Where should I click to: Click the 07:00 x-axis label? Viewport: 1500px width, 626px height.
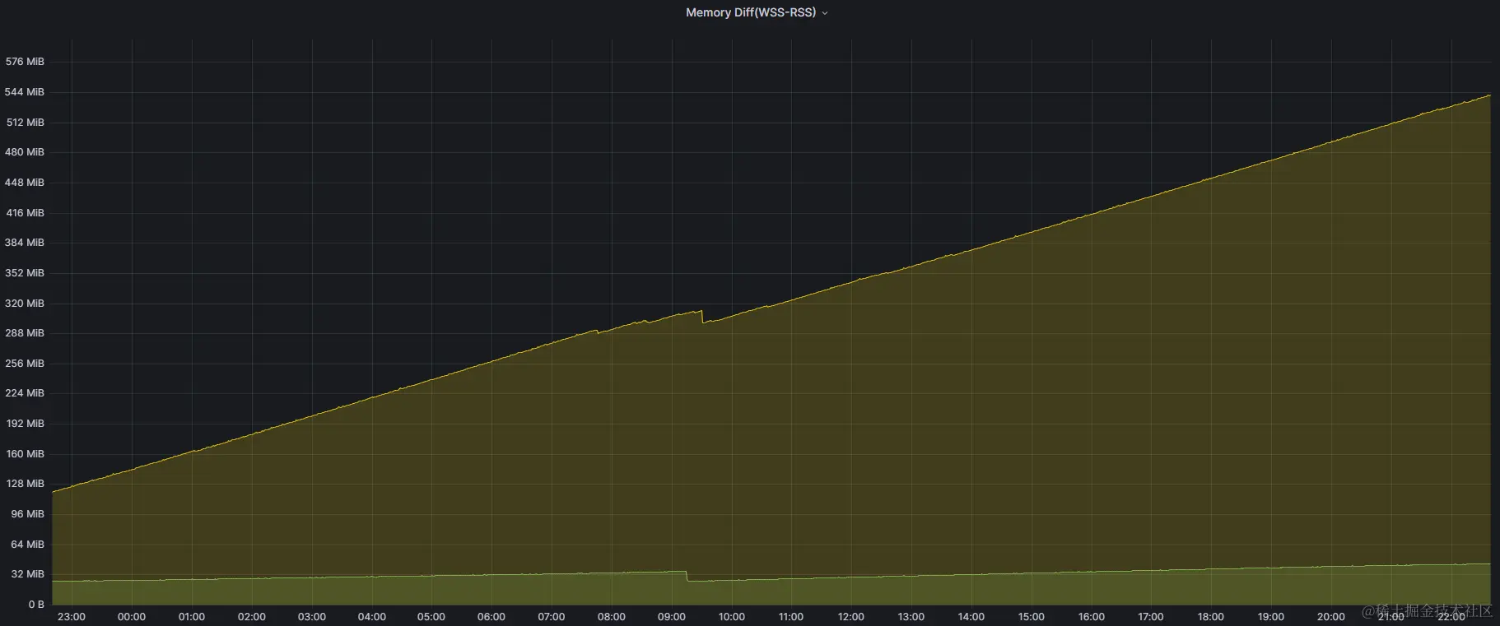[x=552, y=617]
